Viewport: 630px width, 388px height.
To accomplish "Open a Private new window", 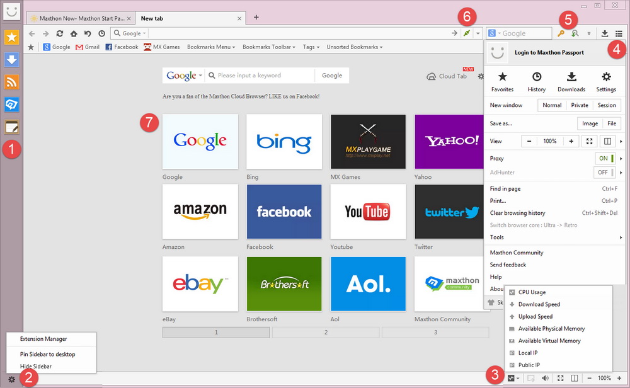I will (x=580, y=105).
